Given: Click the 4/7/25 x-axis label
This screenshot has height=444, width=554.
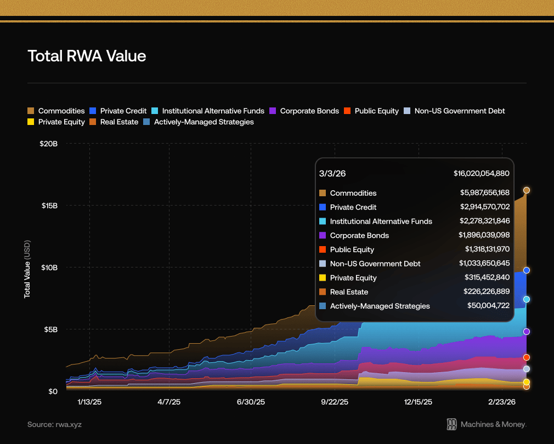Looking at the screenshot, I should click(x=169, y=402).
